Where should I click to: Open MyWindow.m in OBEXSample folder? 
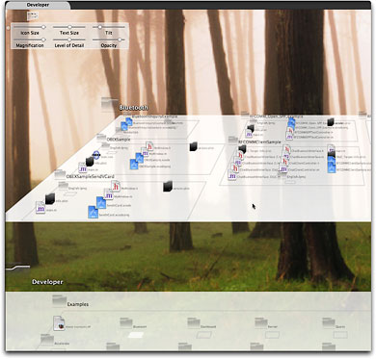coord(145,152)
